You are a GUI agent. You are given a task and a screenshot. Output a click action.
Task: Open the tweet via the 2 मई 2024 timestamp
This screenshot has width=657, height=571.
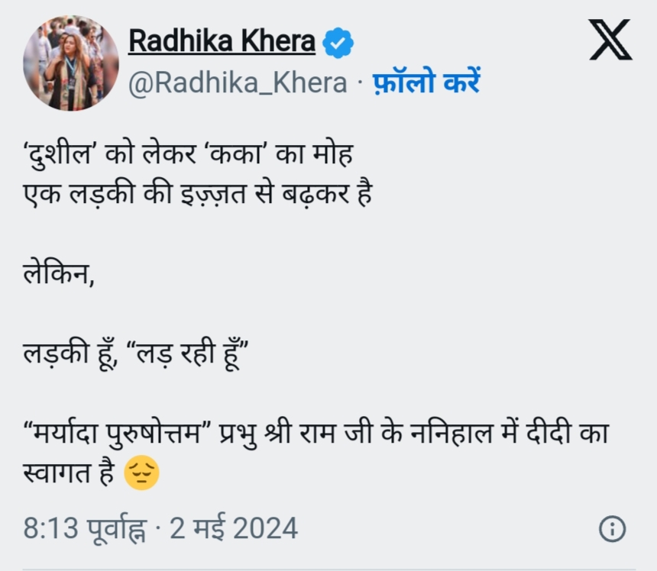pos(233,525)
